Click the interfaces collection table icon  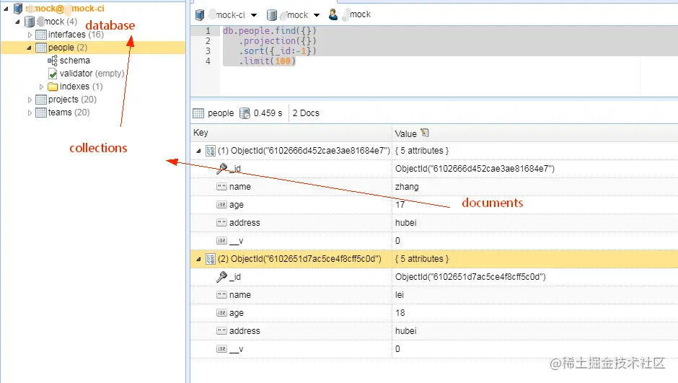41,35
